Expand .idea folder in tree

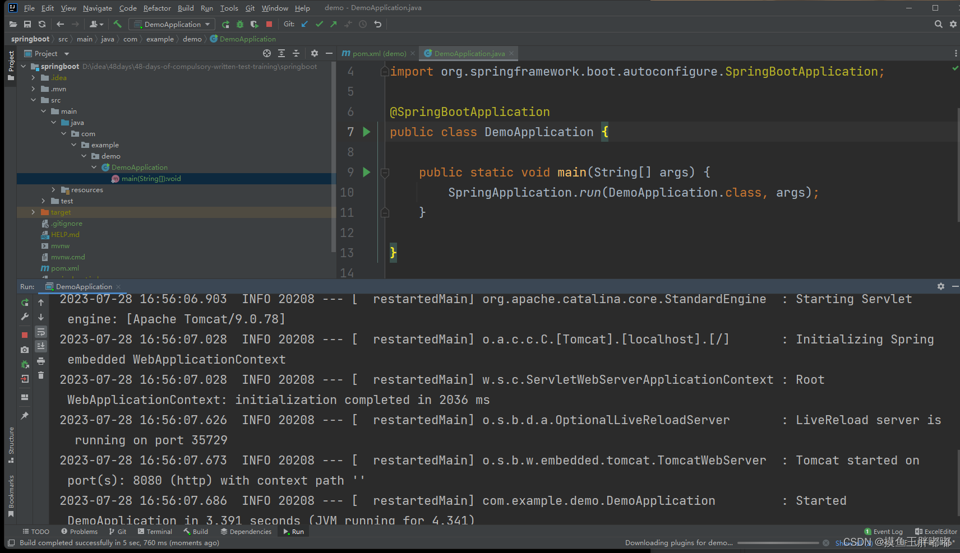coord(34,77)
